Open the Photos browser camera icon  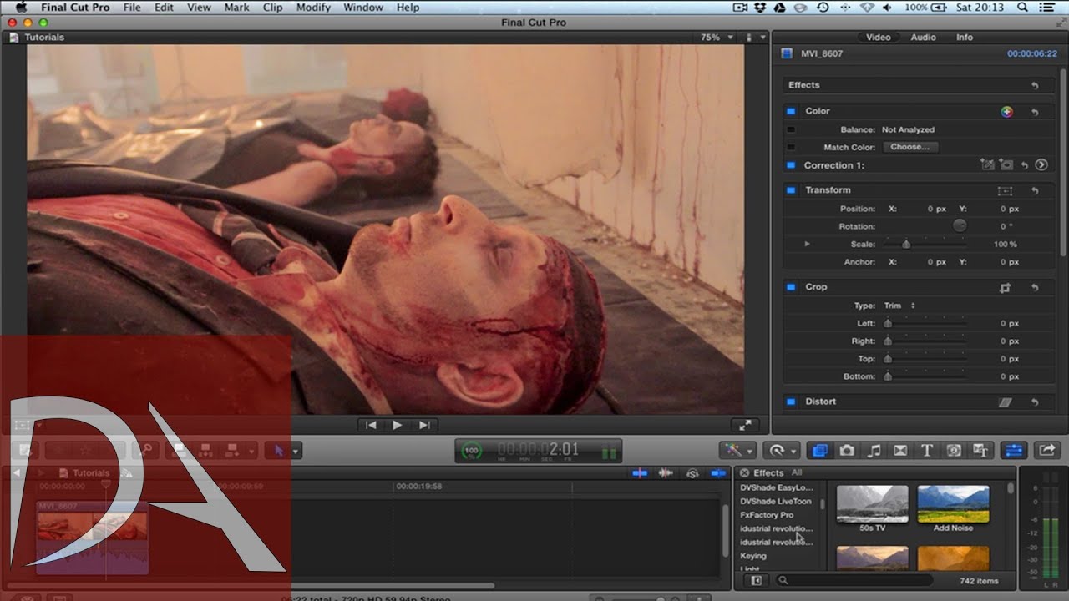point(847,450)
